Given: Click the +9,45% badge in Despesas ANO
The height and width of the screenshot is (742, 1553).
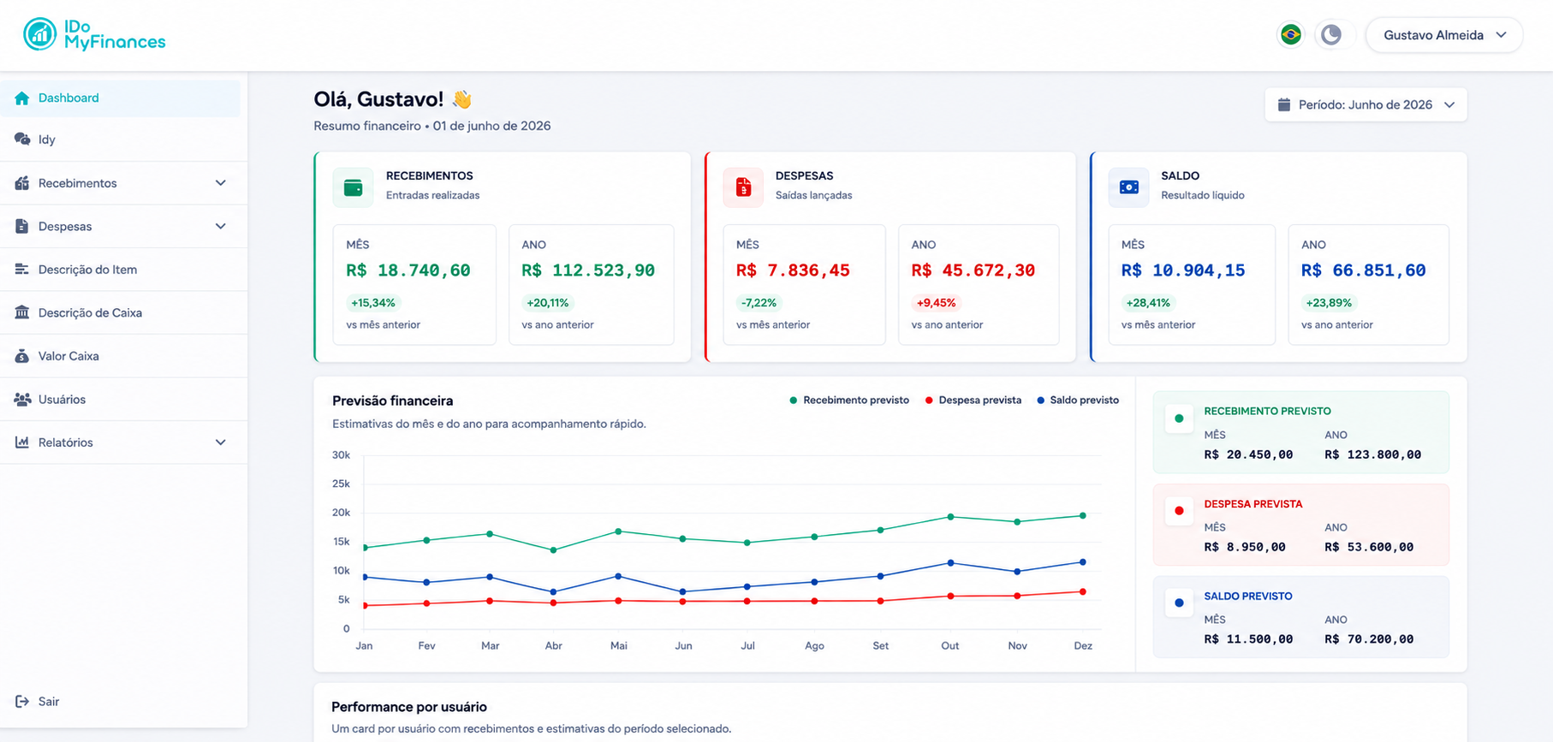Looking at the screenshot, I should (936, 303).
